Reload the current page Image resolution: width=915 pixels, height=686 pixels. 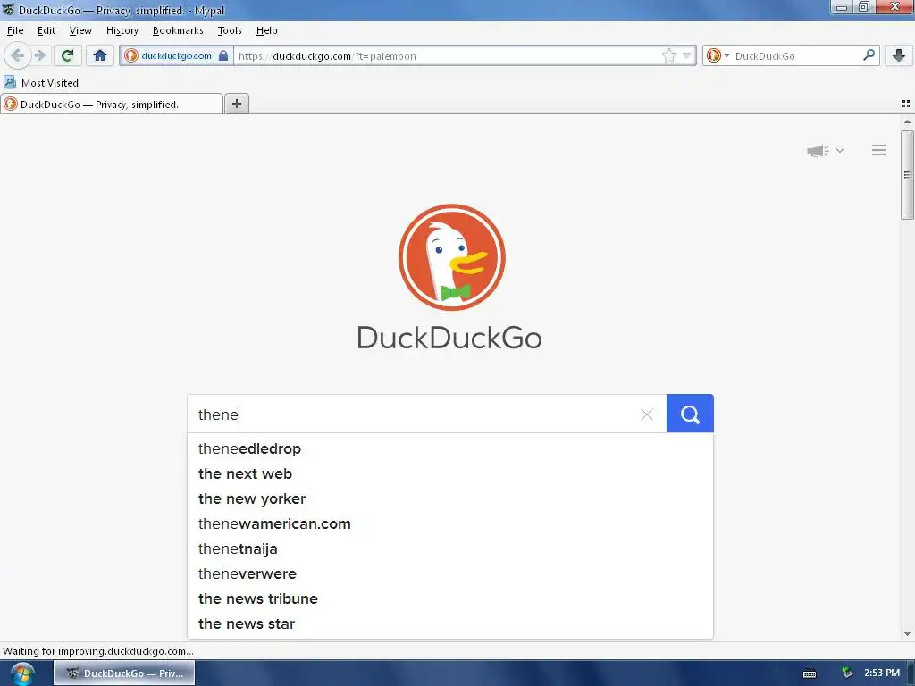click(67, 55)
